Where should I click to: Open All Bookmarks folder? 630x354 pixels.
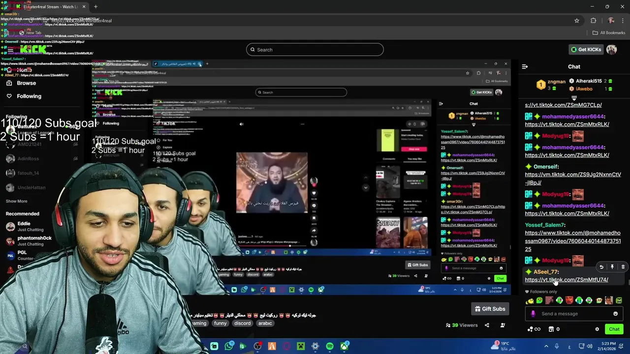point(609,33)
